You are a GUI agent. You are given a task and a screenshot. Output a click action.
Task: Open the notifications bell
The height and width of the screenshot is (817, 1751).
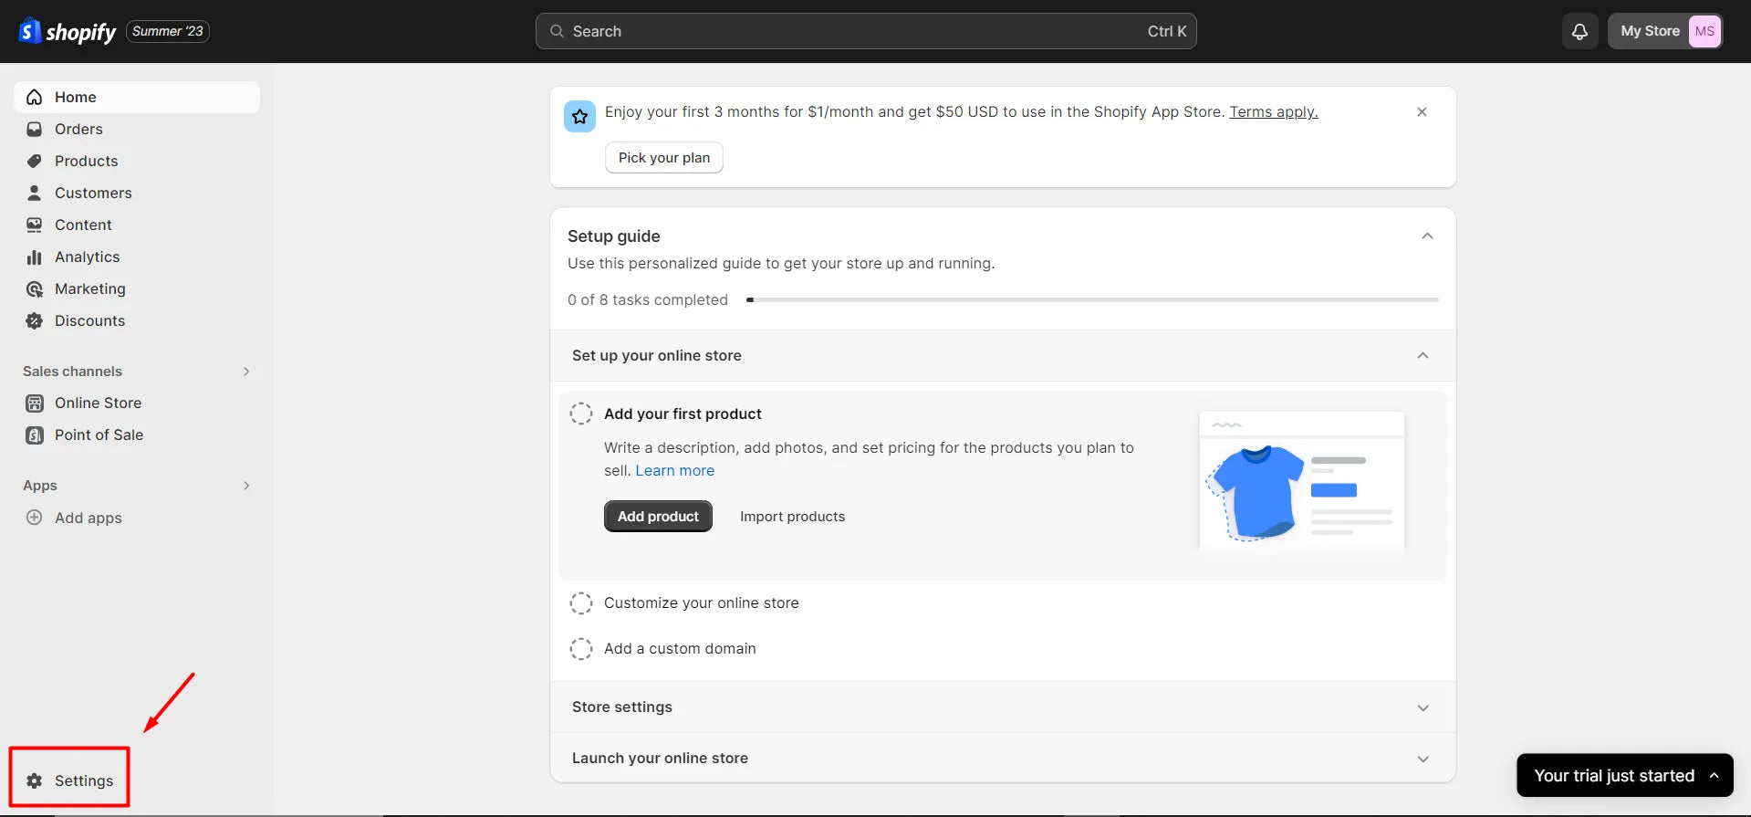1579,31
